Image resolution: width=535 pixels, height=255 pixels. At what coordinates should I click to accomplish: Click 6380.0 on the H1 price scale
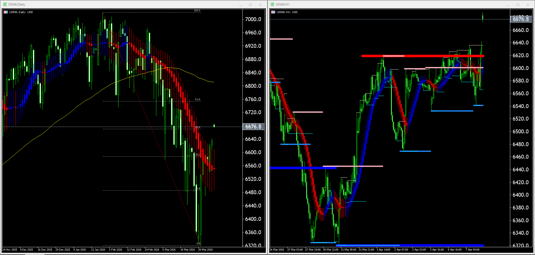[521, 207]
